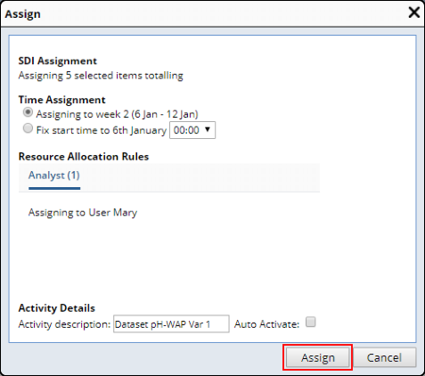Click the 'Activity Details' heading
Screen dimensions: 425x376
pyautogui.click(x=57, y=308)
